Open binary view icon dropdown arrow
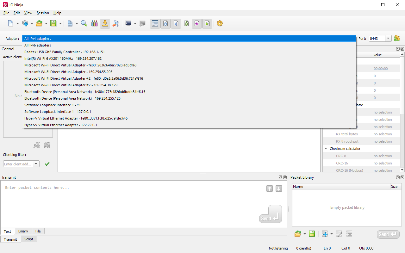Viewport: 405px width, 253px height. pyautogui.click(x=77, y=23)
